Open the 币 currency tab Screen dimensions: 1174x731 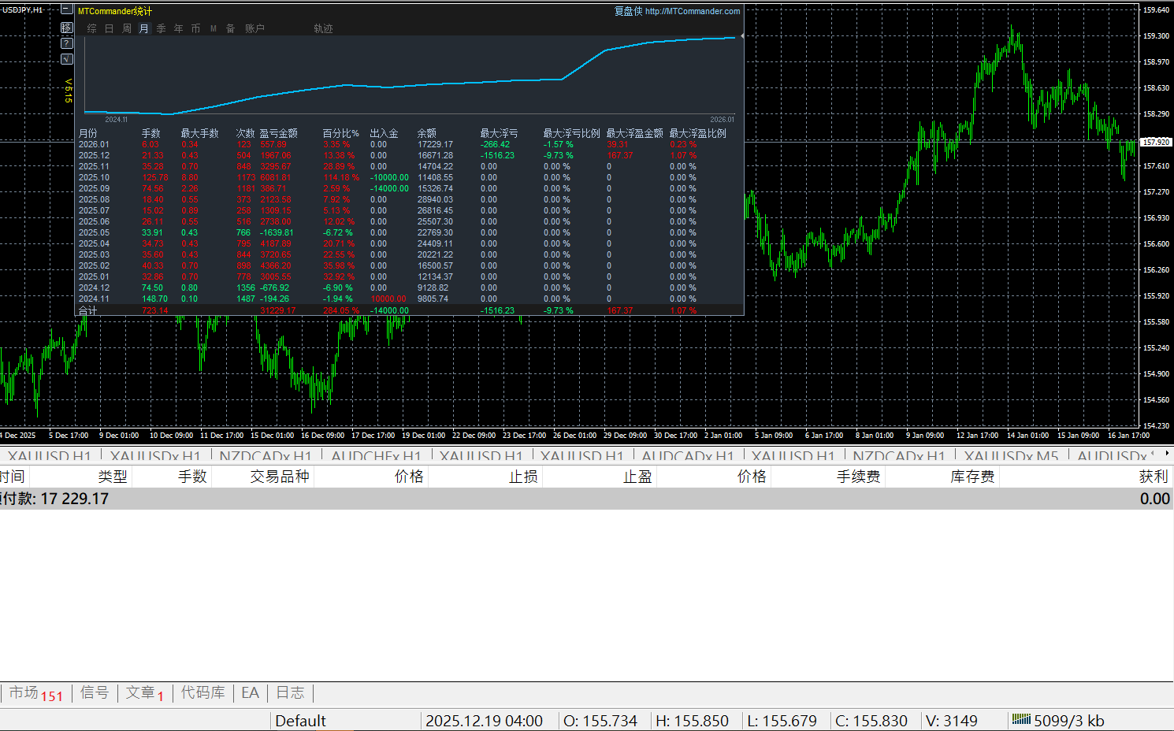pos(196,28)
